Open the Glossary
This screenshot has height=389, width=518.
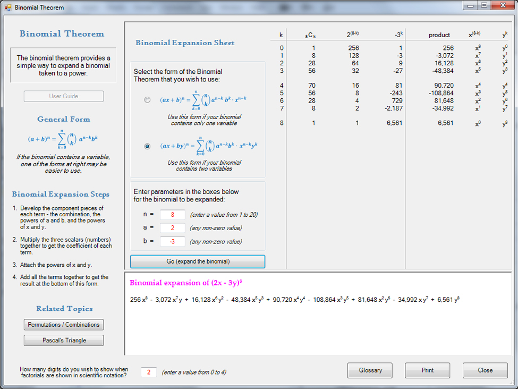(x=370, y=370)
